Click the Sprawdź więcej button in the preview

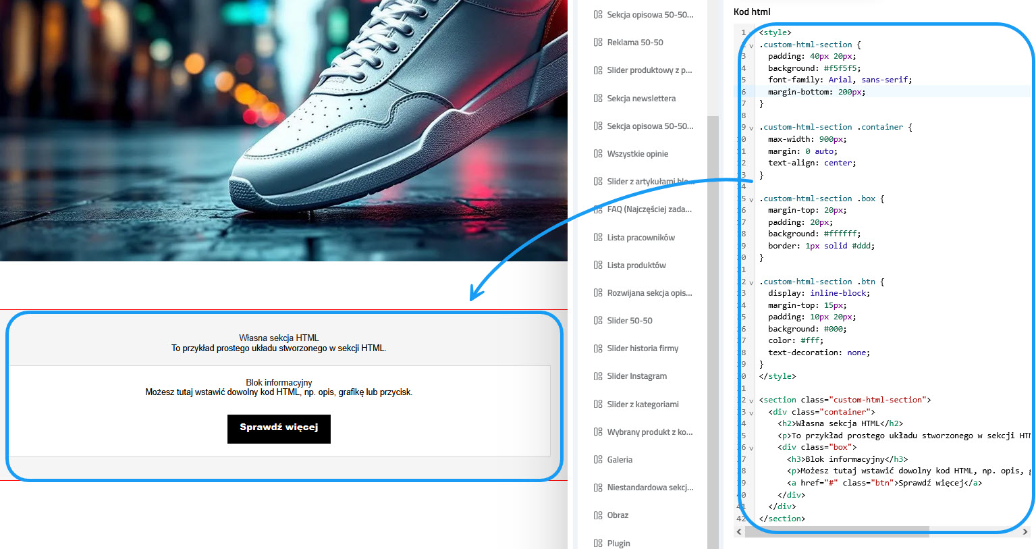click(x=279, y=429)
